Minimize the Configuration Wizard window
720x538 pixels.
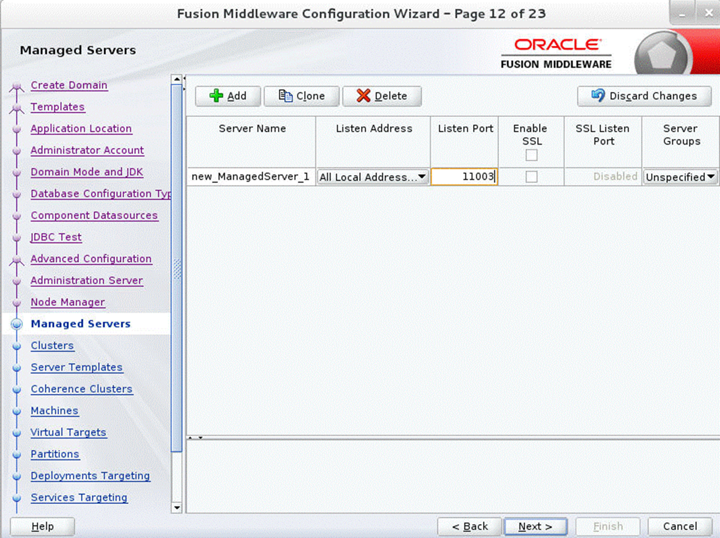point(683,13)
